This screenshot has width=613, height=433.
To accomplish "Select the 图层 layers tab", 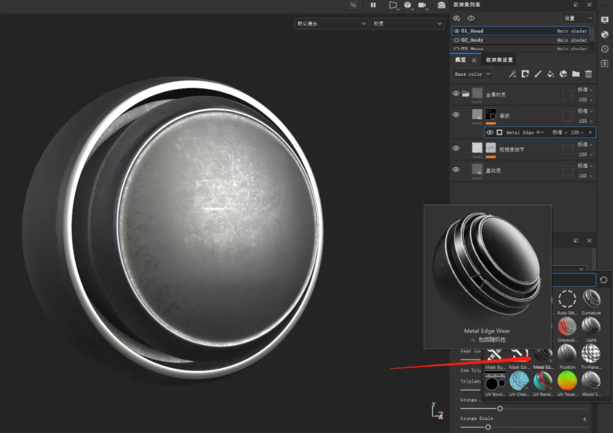I will (461, 60).
